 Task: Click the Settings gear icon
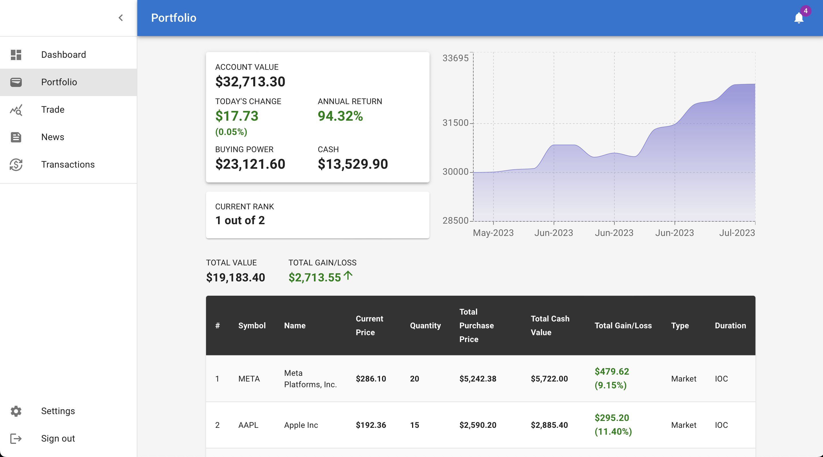(16, 411)
